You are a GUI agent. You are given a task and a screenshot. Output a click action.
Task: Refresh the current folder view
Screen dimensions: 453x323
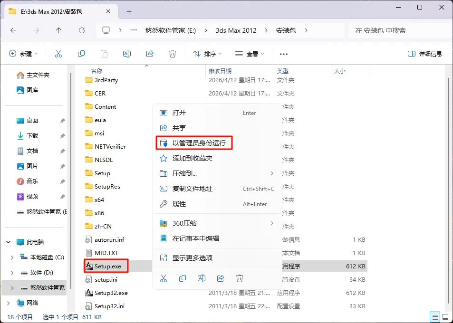coord(82,30)
